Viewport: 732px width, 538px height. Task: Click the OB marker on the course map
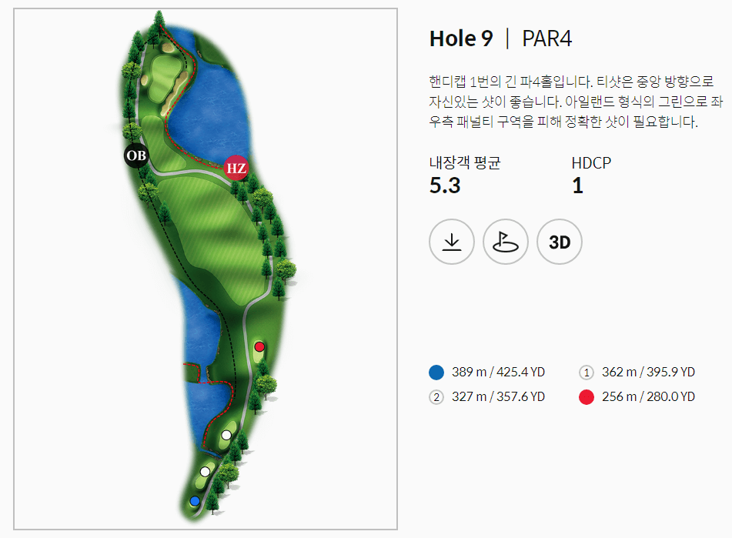point(135,157)
